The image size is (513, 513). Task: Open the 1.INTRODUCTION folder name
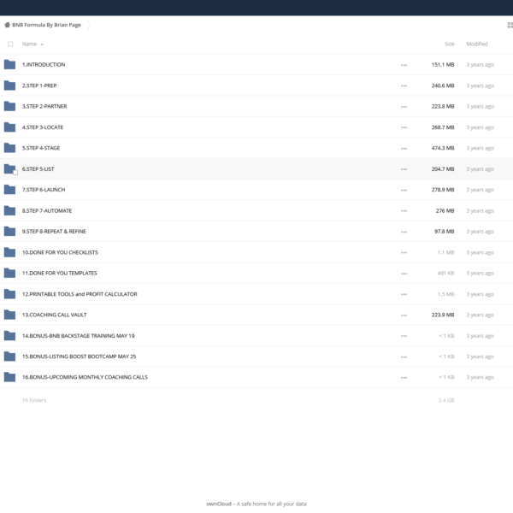pyautogui.click(x=44, y=65)
